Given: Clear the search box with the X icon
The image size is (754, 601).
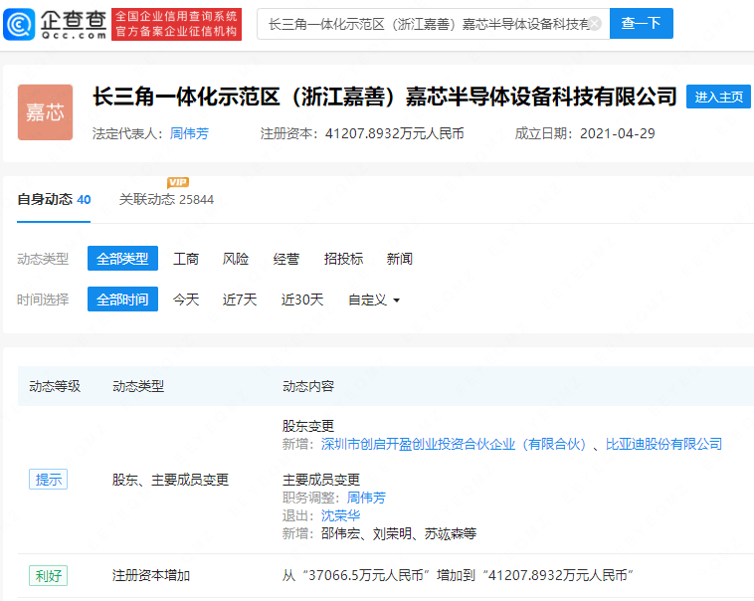Looking at the screenshot, I should pyautogui.click(x=595, y=24).
